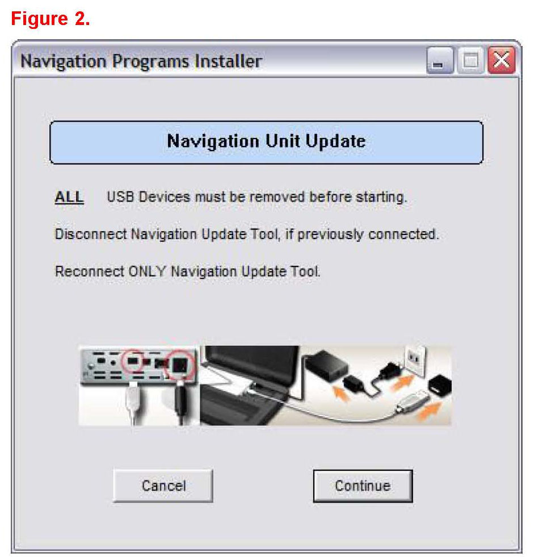Image resolution: width=534 pixels, height=557 pixels.
Task: Cancel the navigation unit update
Action: [163, 486]
